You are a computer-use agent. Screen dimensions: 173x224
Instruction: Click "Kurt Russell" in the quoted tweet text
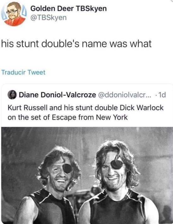pos(28,108)
